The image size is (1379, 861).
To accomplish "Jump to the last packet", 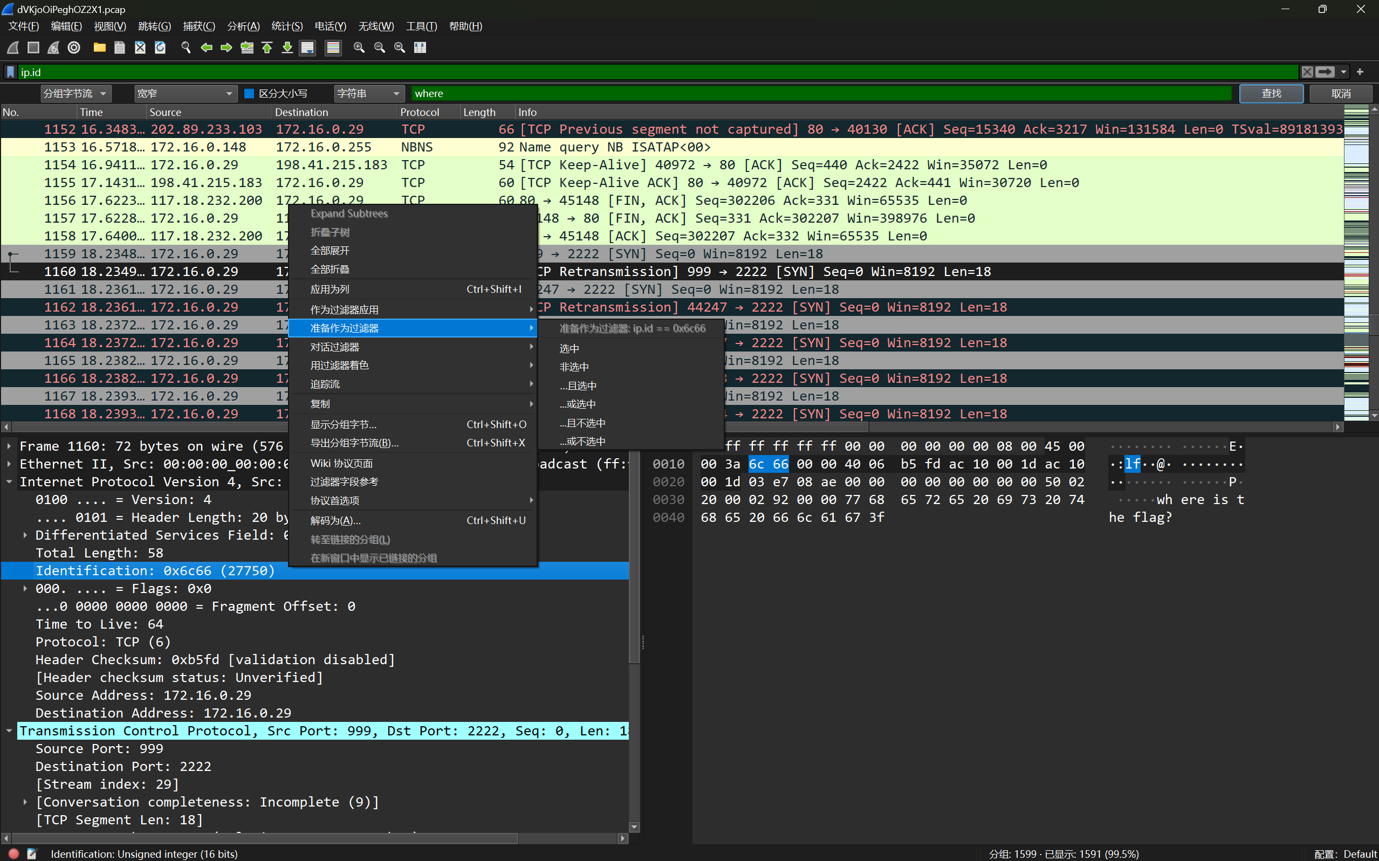I will 287,47.
